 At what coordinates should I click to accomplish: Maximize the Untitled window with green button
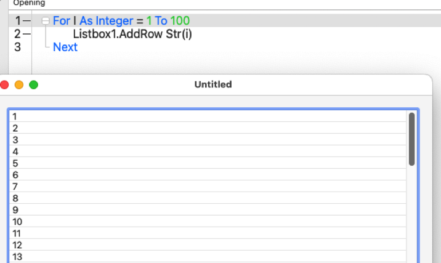(33, 84)
